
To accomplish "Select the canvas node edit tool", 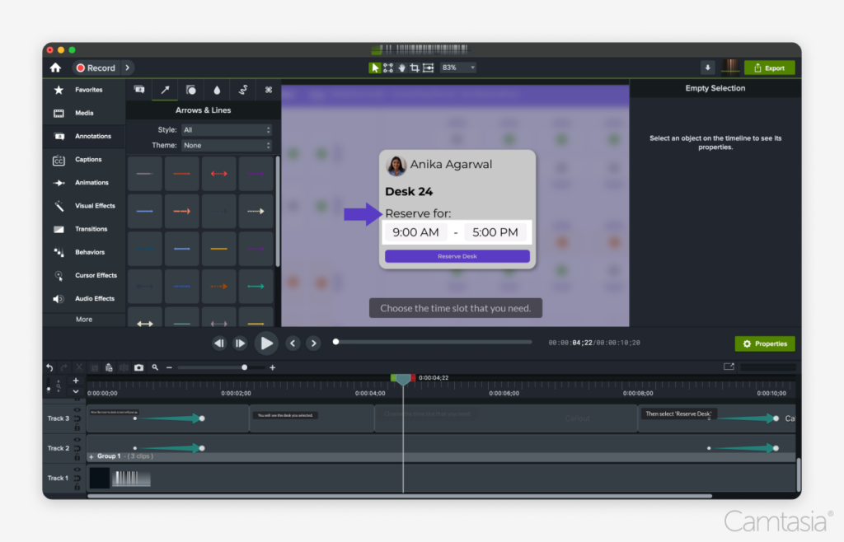I will 388,68.
